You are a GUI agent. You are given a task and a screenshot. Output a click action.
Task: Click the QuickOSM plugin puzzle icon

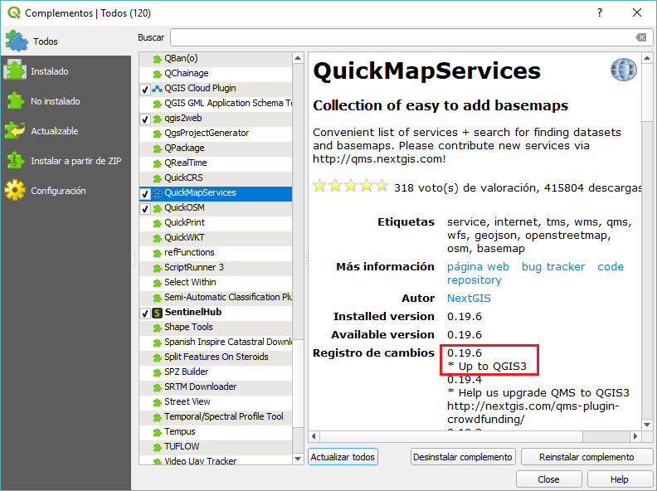[157, 208]
